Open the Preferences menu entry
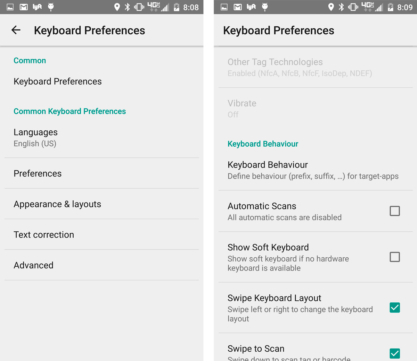Screen dimensions: 417x361 tap(101, 173)
